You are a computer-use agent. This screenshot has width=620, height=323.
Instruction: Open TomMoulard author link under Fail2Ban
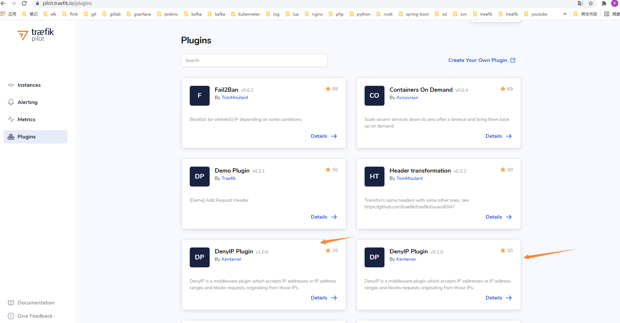click(235, 97)
